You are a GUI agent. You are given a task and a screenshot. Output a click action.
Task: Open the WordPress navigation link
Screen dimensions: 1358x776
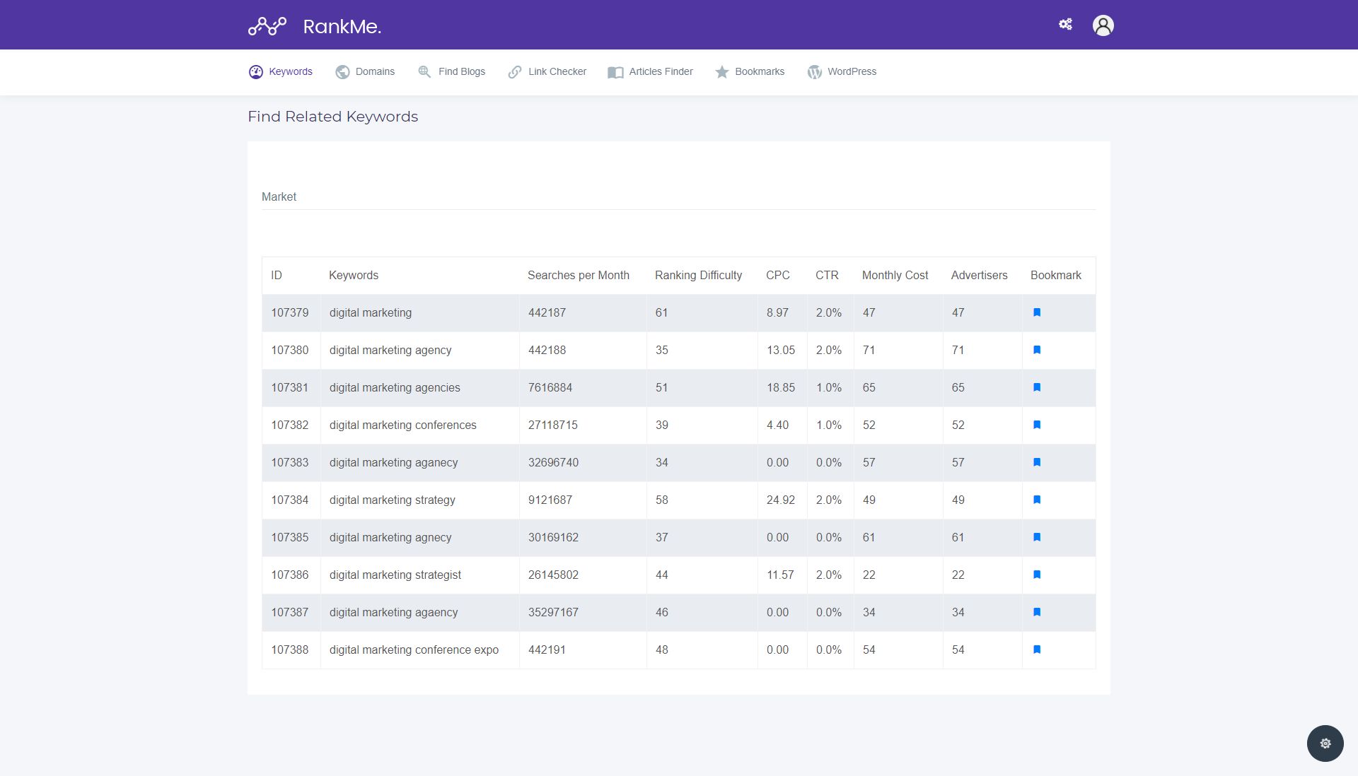click(x=842, y=72)
